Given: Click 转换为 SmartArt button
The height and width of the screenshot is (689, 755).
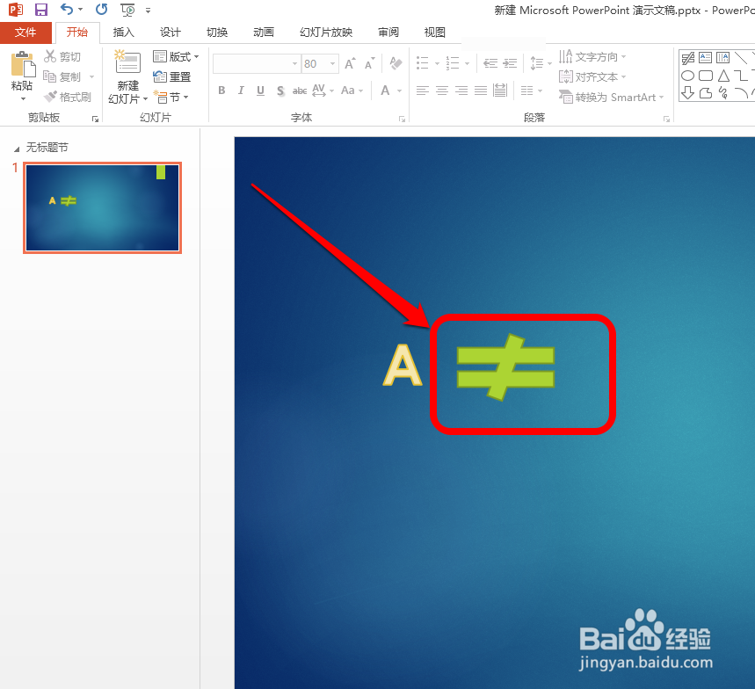Looking at the screenshot, I should tap(611, 97).
